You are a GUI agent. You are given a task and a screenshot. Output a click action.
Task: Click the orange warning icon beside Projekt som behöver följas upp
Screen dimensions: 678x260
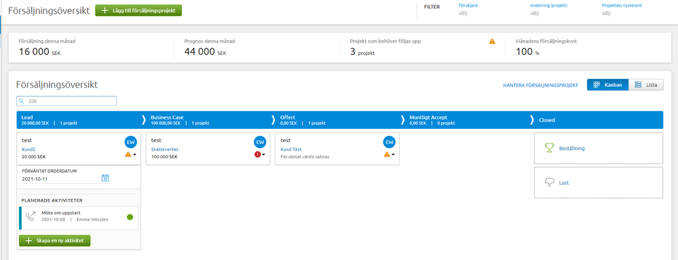pos(492,41)
